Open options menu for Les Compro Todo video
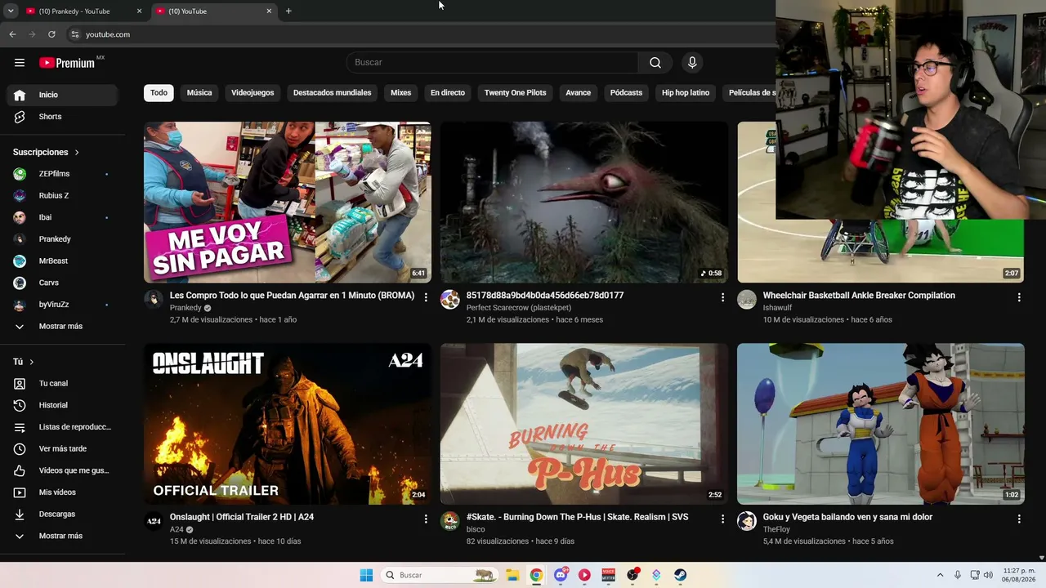Screen dimensions: 1046x588 pyautogui.click(x=426, y=297)
